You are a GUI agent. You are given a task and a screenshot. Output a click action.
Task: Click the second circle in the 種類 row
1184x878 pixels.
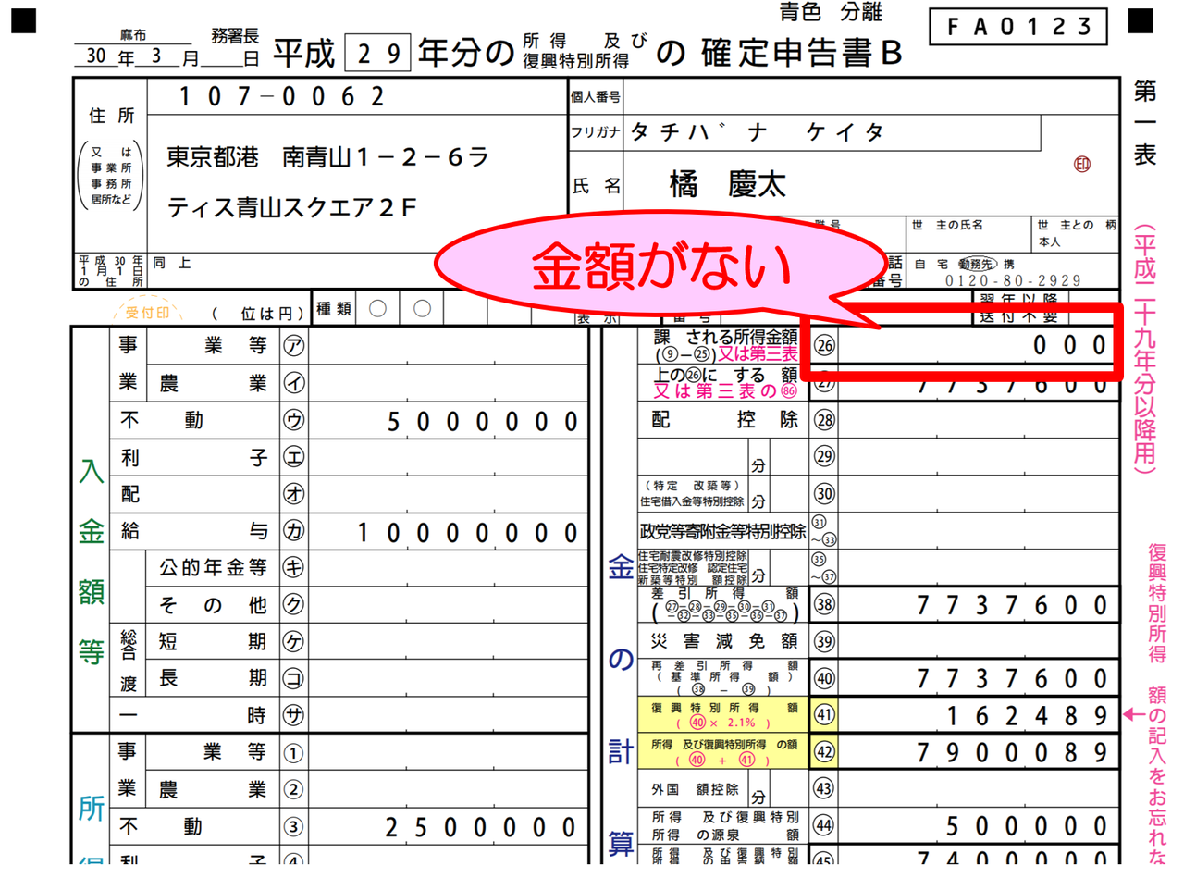click(423, 309)
